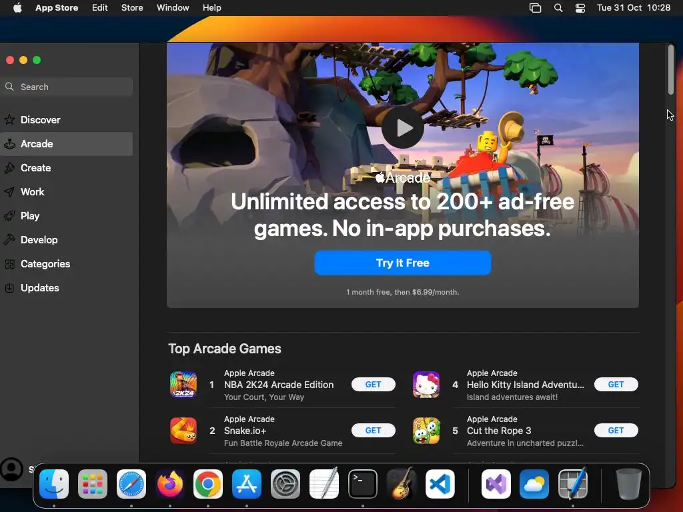This screenshot has height=512, width=683.
Task: Launch blue Visual Studio Code from dock
Action: [440, 484]
